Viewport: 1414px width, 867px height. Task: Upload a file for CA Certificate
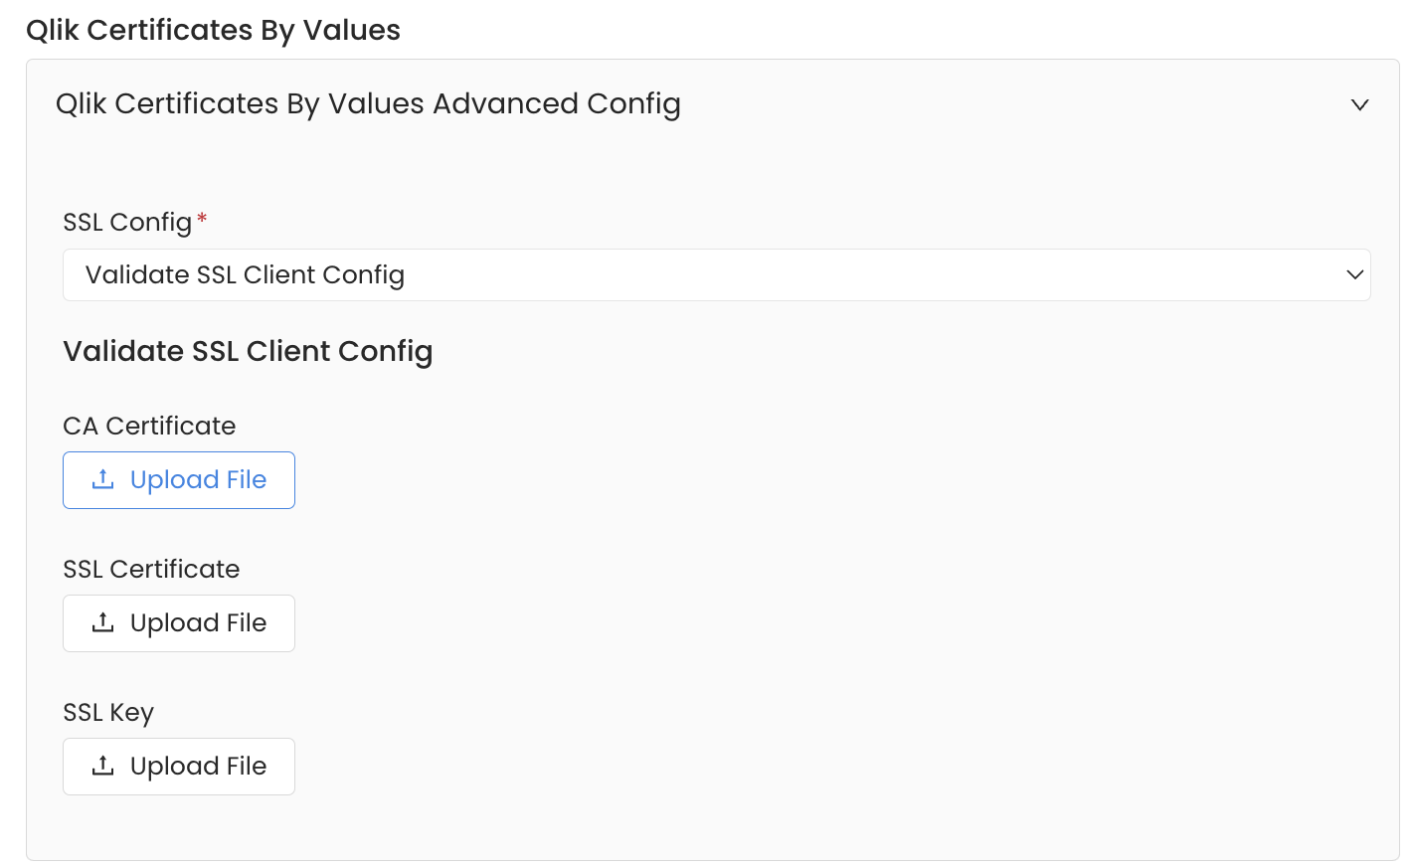point(179,479)
